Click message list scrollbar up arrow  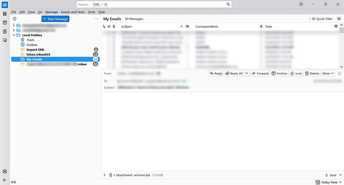pyautogui.click(x=342, y=25)
